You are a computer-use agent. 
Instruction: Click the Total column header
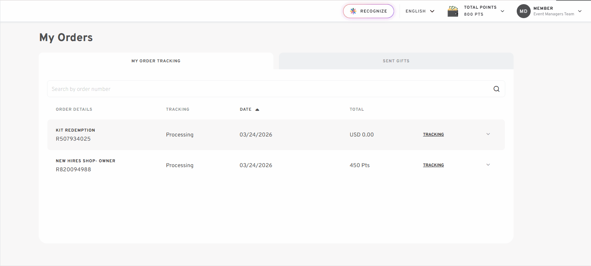[x=357, y=109]
